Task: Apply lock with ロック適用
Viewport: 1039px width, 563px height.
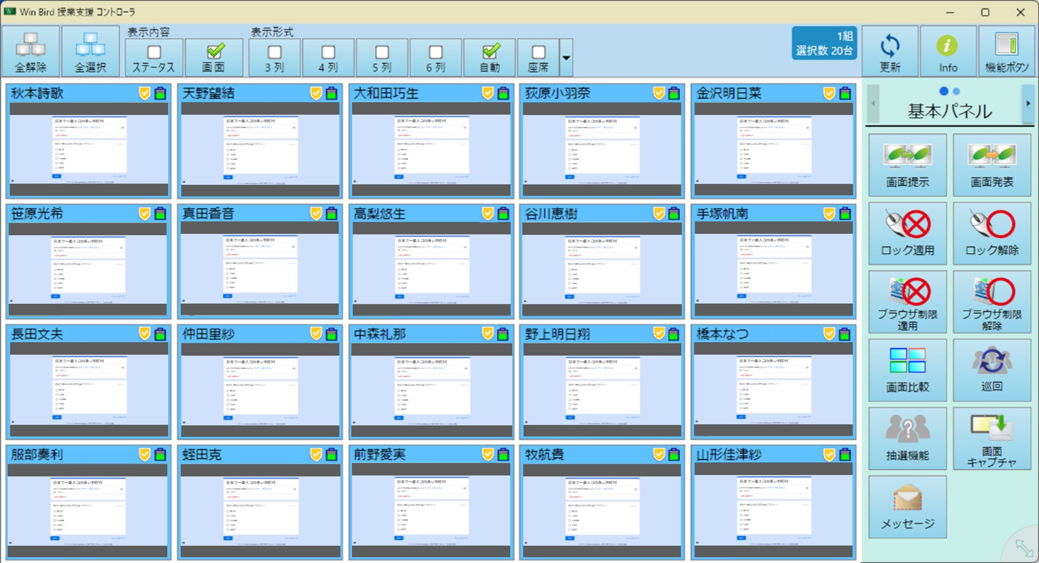Action: (x=907, y=233)
